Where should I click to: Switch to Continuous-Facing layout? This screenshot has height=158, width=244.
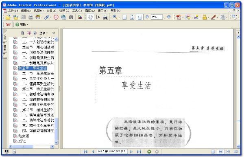tap(228, 151)
